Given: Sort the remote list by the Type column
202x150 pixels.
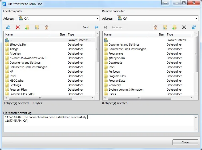Looking at the screenshot, I should (x=178, y=34).
